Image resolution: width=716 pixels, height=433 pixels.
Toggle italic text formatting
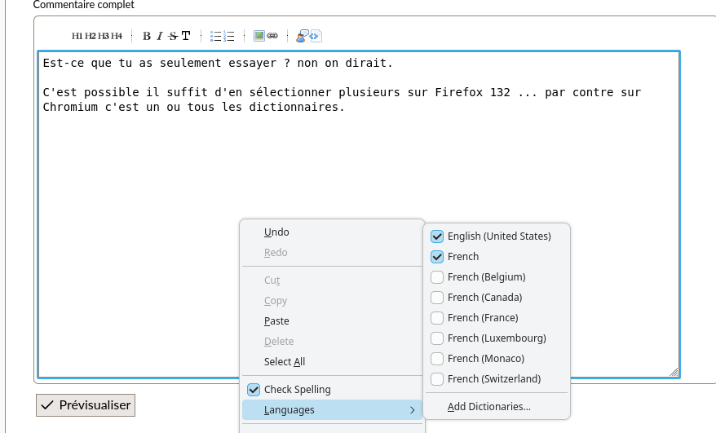[x=160, y=36]
